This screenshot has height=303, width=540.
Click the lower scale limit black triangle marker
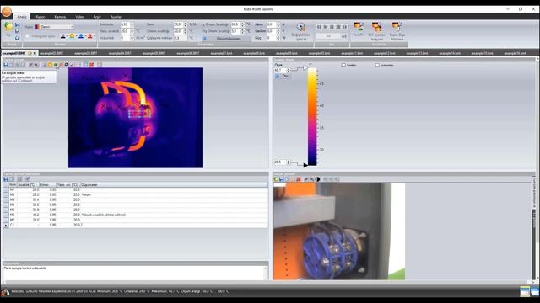pos(305,165)
